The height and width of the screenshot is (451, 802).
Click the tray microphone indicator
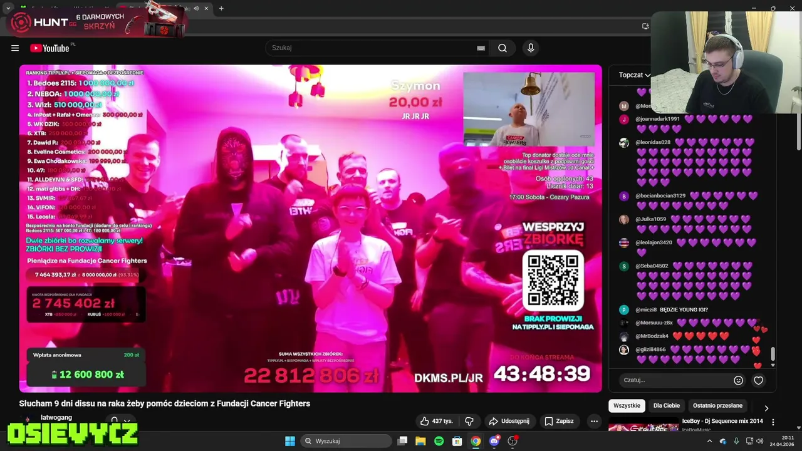coord(736,441)
